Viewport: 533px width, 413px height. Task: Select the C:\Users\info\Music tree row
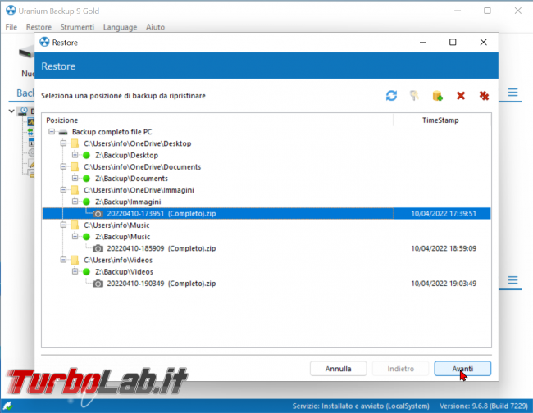116,225
